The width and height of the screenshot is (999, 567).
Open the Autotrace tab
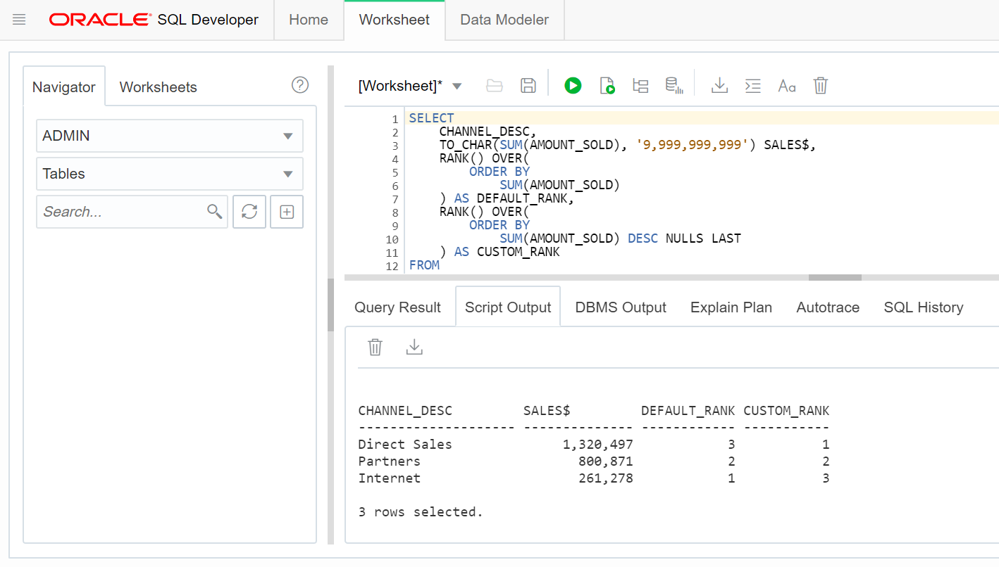828,307
